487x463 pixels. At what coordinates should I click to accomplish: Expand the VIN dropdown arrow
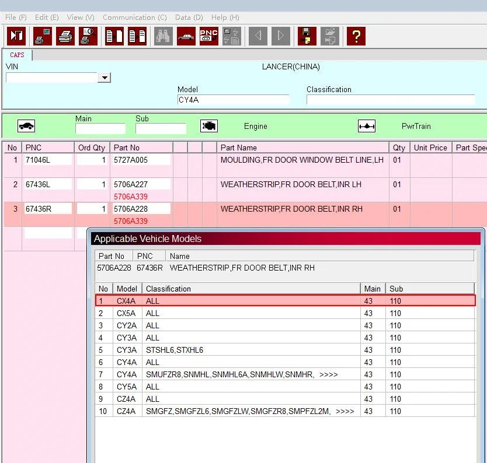105,78
